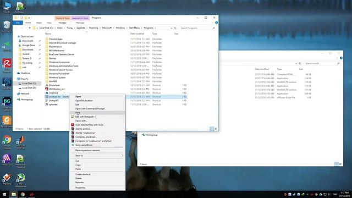Switch to details view in Programs window
Image resolution: width=352 pixels, height=198 pixels.
[211, 129]
